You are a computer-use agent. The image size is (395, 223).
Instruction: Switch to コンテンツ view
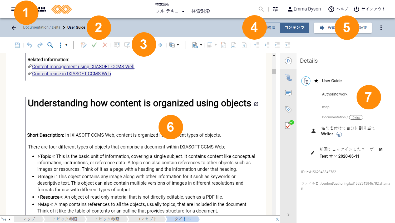(x=294, y=28)
